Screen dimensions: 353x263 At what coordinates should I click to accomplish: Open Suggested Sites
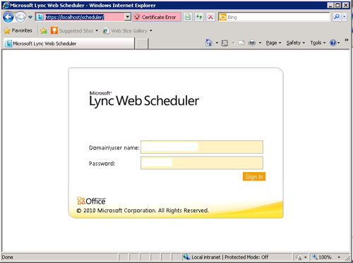[x=74, y=30]
